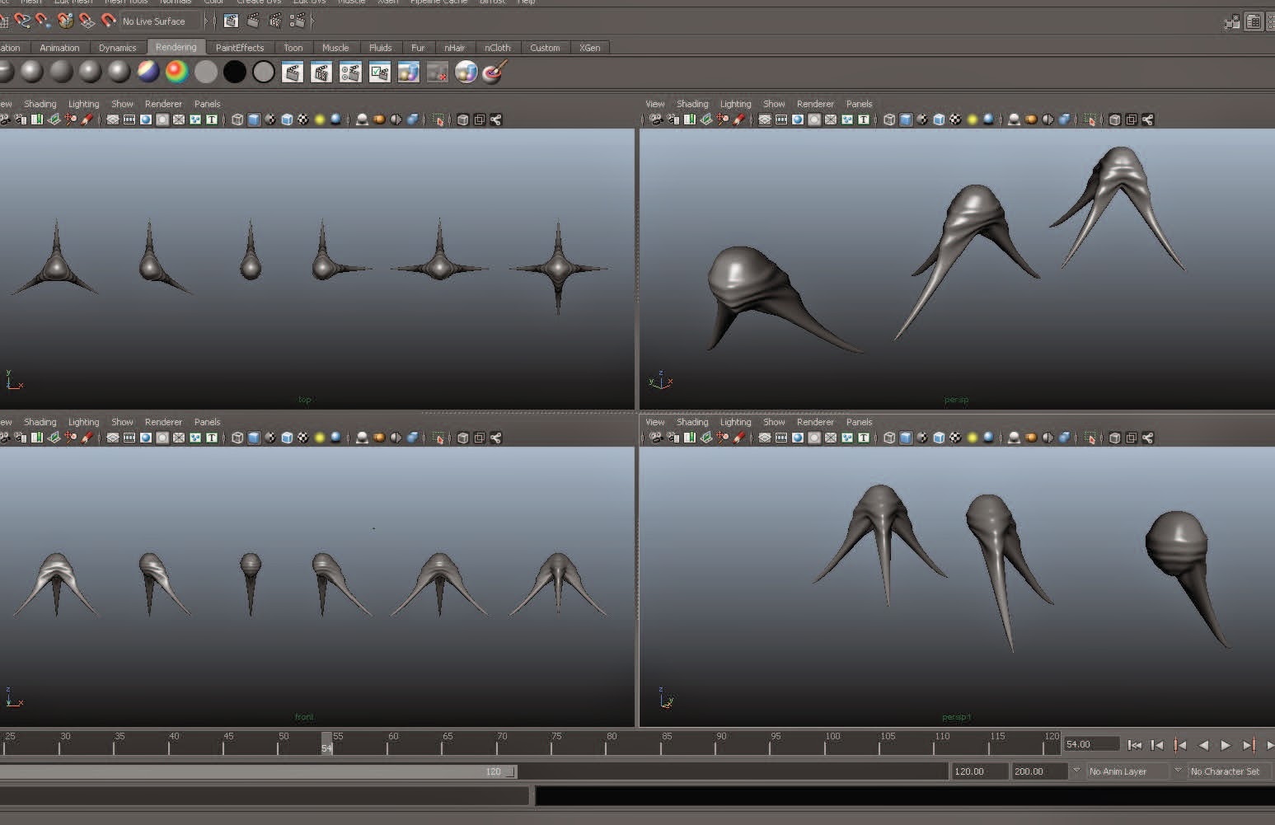Open Show menu in the front panel
Viewport: 1275px width, 825px height.
[122, 422]
